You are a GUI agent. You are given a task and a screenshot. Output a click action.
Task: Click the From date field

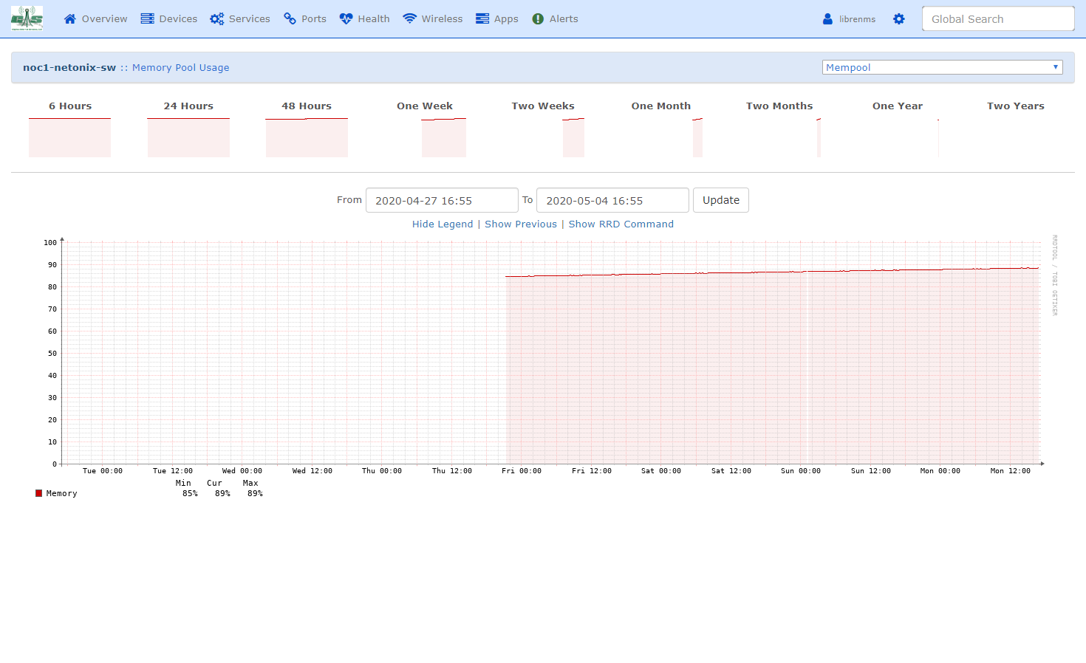441,201
